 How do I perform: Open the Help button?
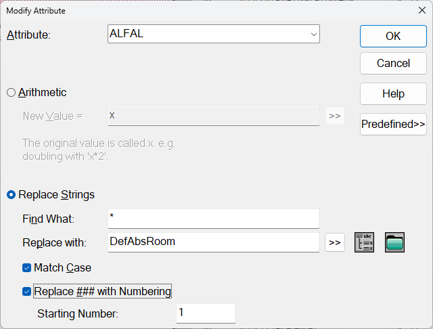click(393, 93)
